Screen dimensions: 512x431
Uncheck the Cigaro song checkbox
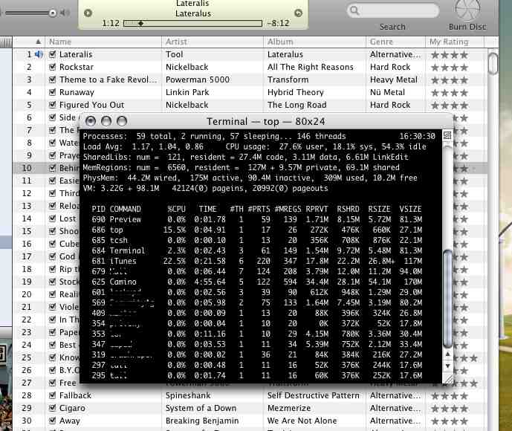click(x=52, y=408)
